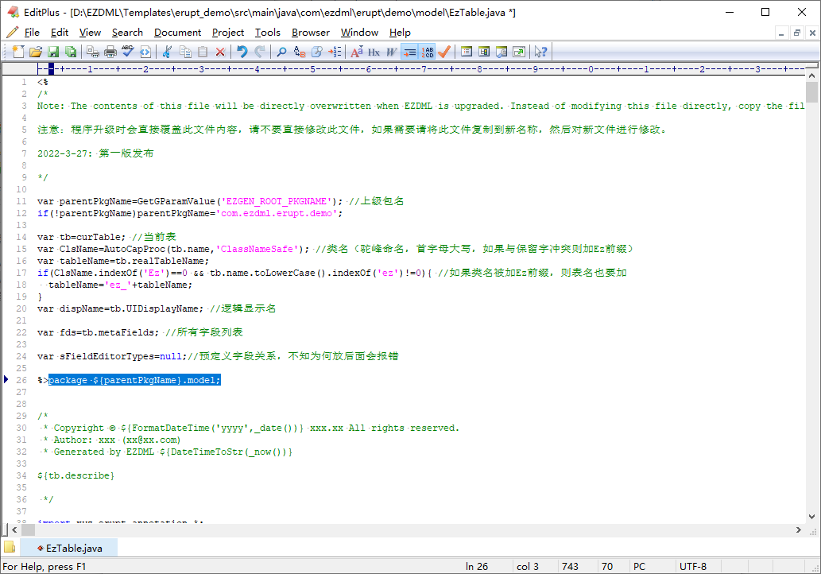Copy selection with the Copy toolbar icon

tap(185, 52)
